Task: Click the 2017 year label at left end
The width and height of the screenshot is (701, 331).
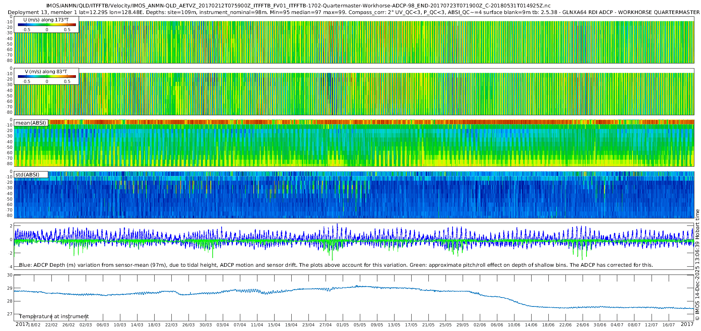Action: click(x=21, y=324)
